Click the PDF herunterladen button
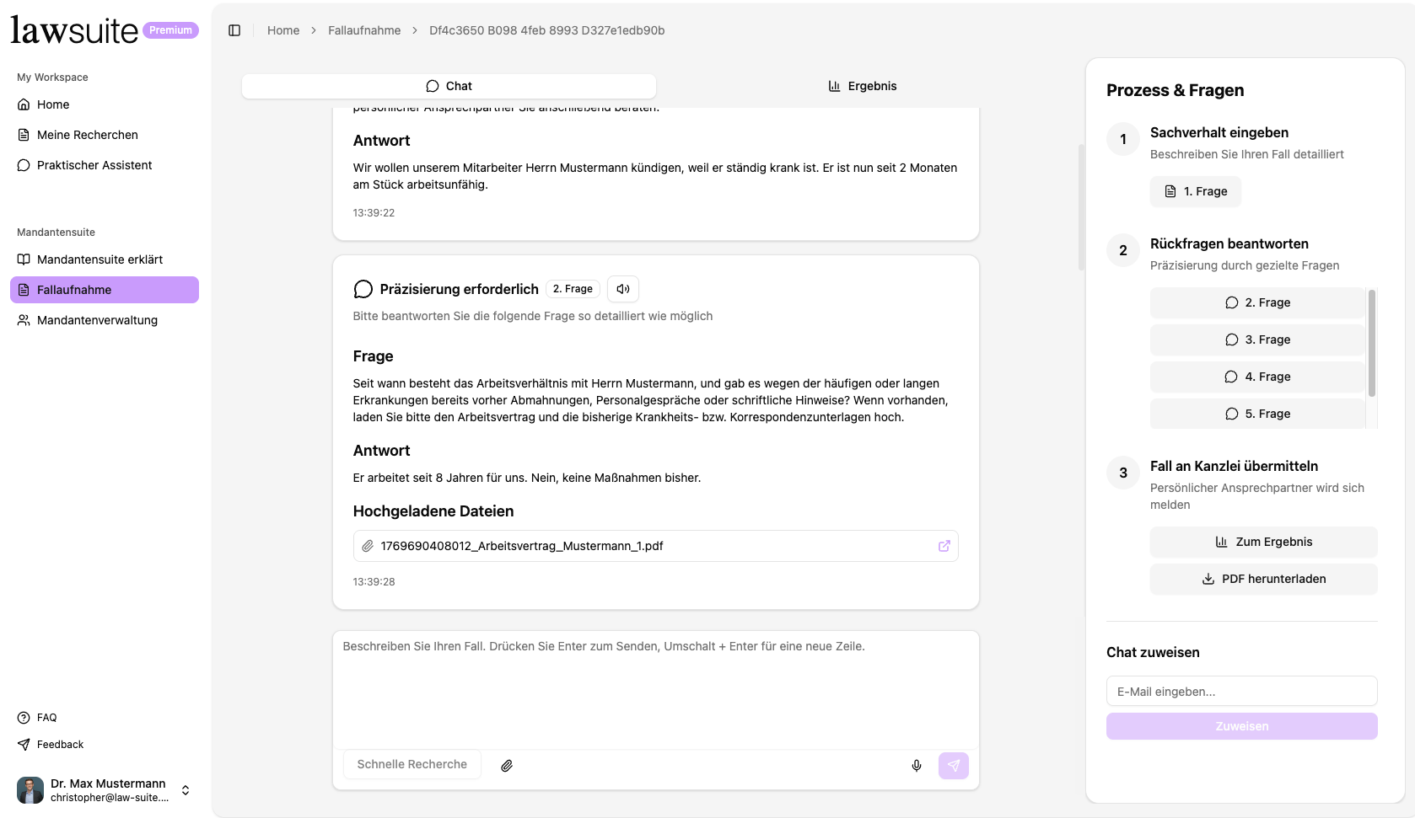Image resolution: width=1415 pixels, height=818 pixels. point(1263,579)
